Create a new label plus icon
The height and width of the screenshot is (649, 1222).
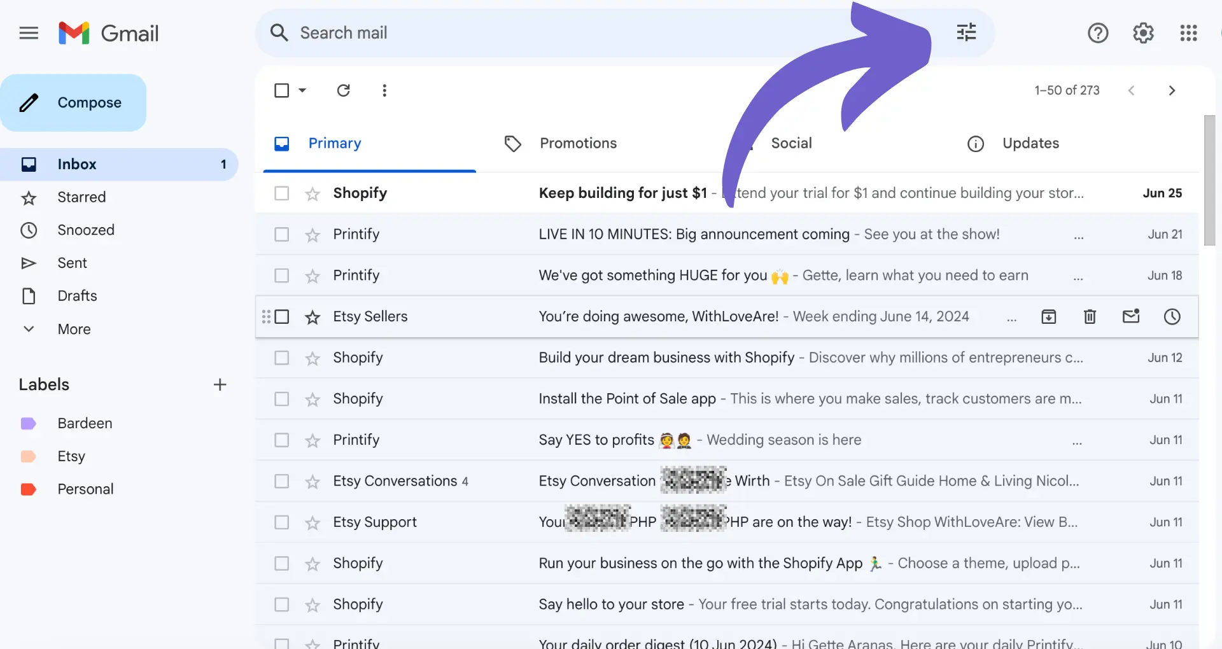tap(220, 384)
